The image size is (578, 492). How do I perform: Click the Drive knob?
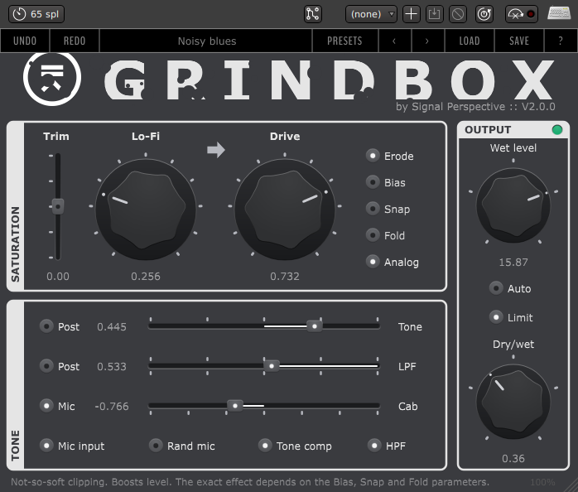285,205
